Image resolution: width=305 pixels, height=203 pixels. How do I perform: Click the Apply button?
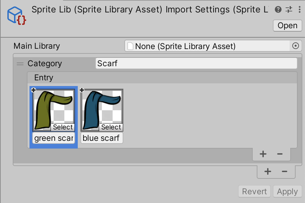tap(287, 192)
